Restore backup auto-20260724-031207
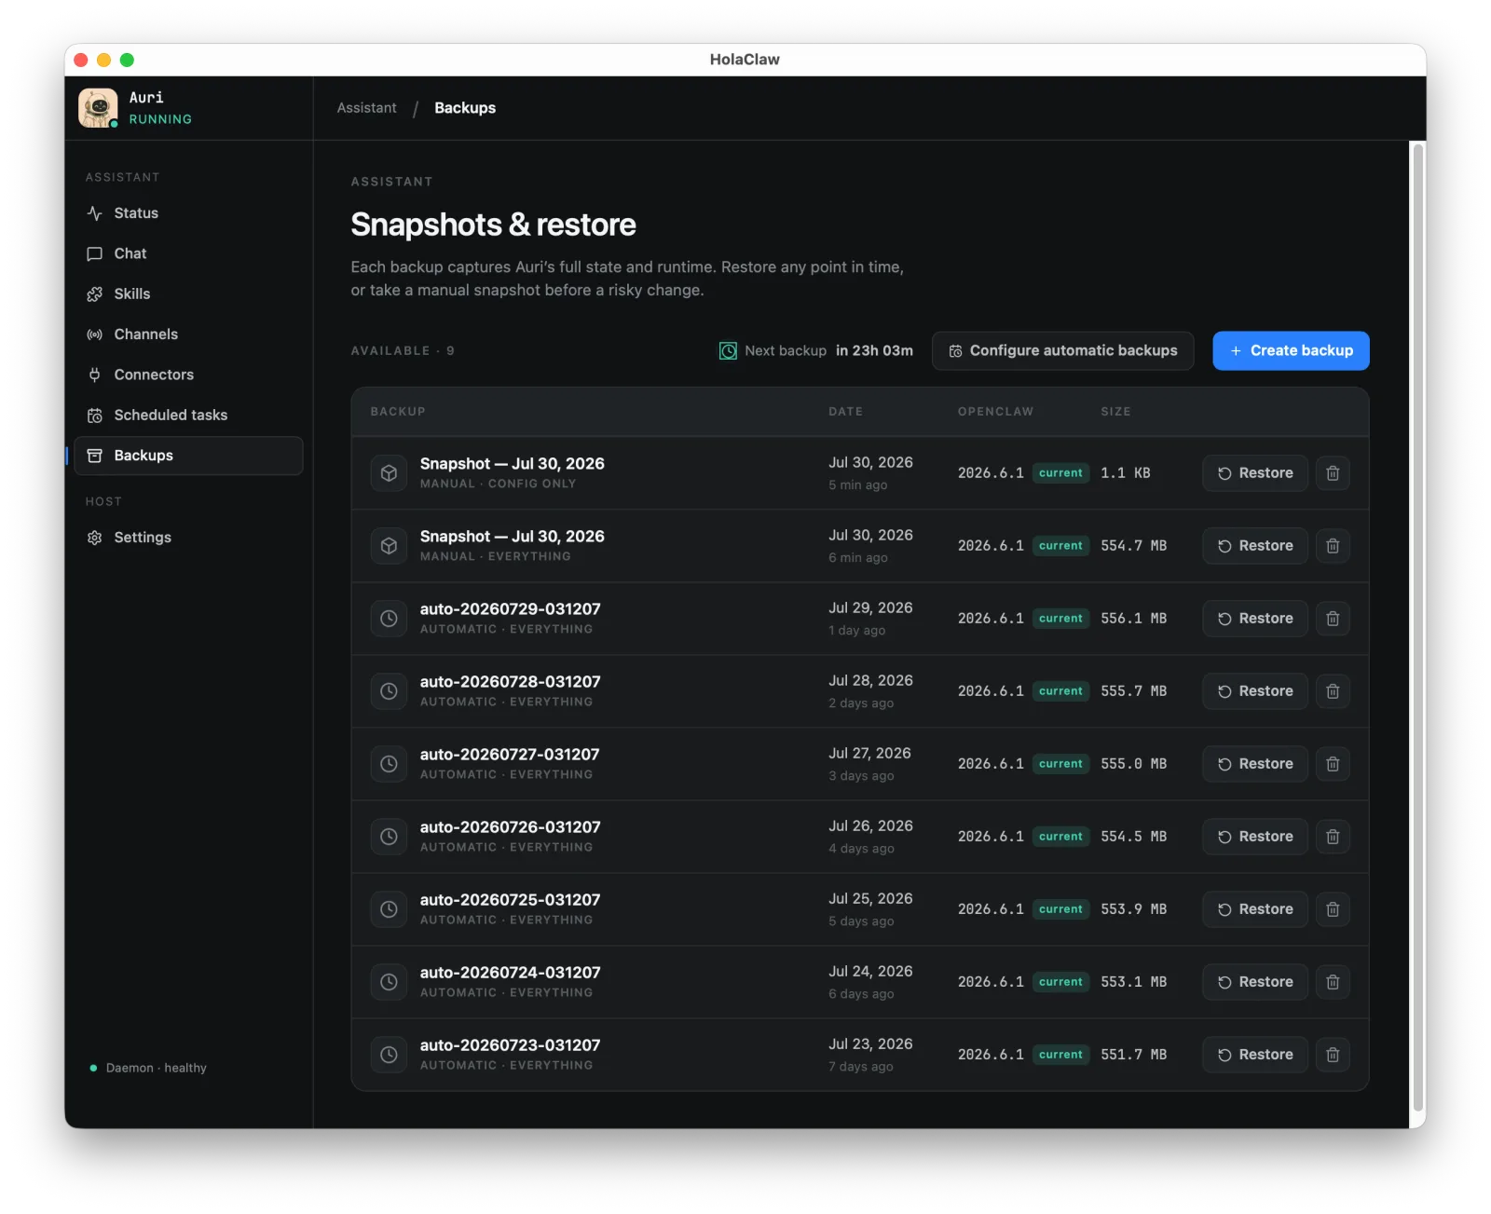The width and height of the screenshot is (1491, 1214). coord(1255,982)
